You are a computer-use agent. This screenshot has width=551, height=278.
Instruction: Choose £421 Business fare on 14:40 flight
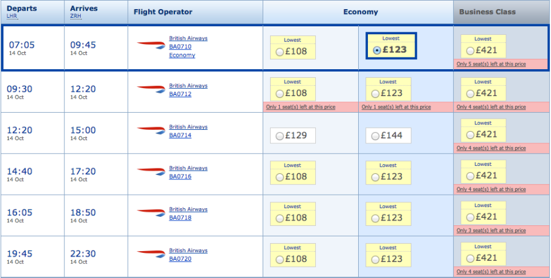[x=470, y=177]
